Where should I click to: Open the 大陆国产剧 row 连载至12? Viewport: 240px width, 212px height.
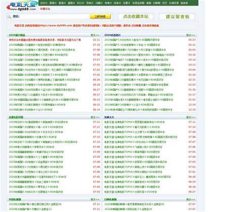pos(30,209)
